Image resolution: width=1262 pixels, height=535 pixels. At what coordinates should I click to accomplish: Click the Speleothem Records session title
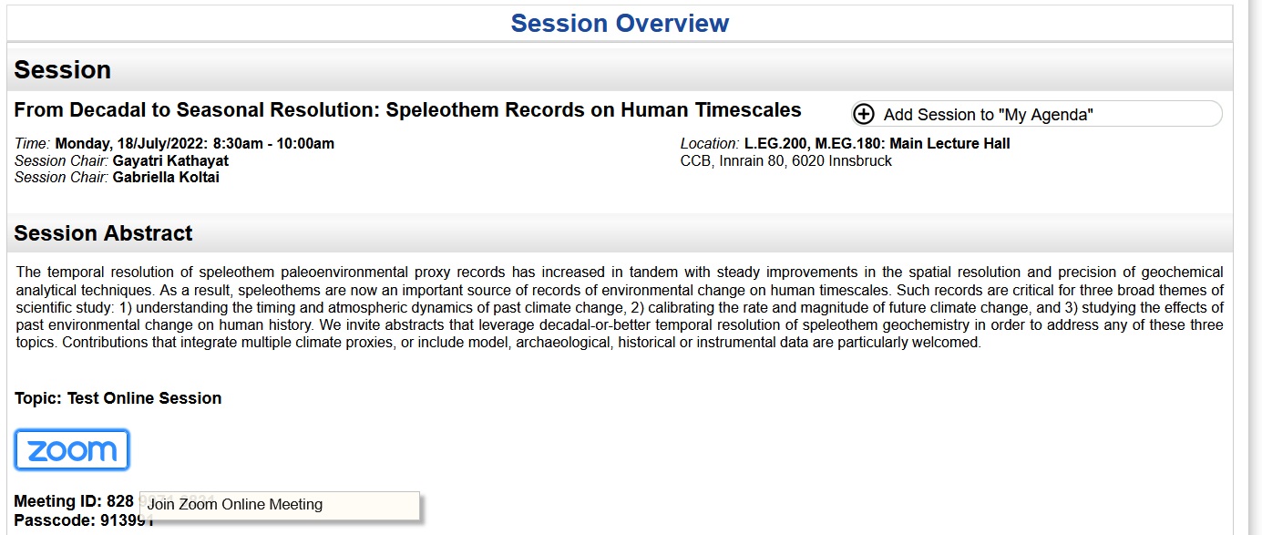pos(407,110)
